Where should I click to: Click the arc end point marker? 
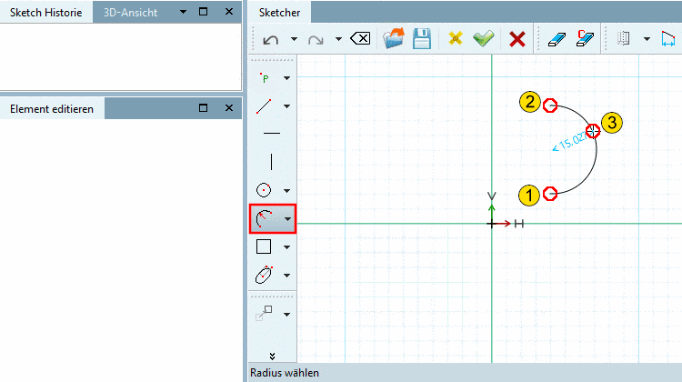551,106
